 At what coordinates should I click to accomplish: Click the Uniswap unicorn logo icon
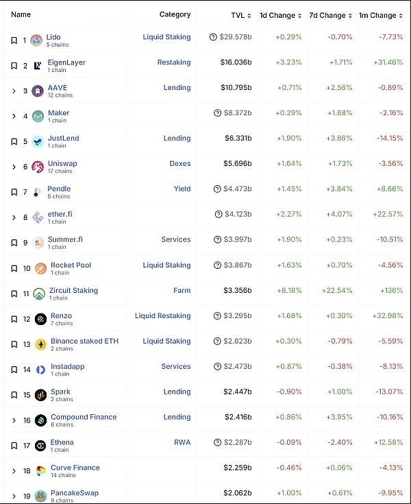point(38,167)
